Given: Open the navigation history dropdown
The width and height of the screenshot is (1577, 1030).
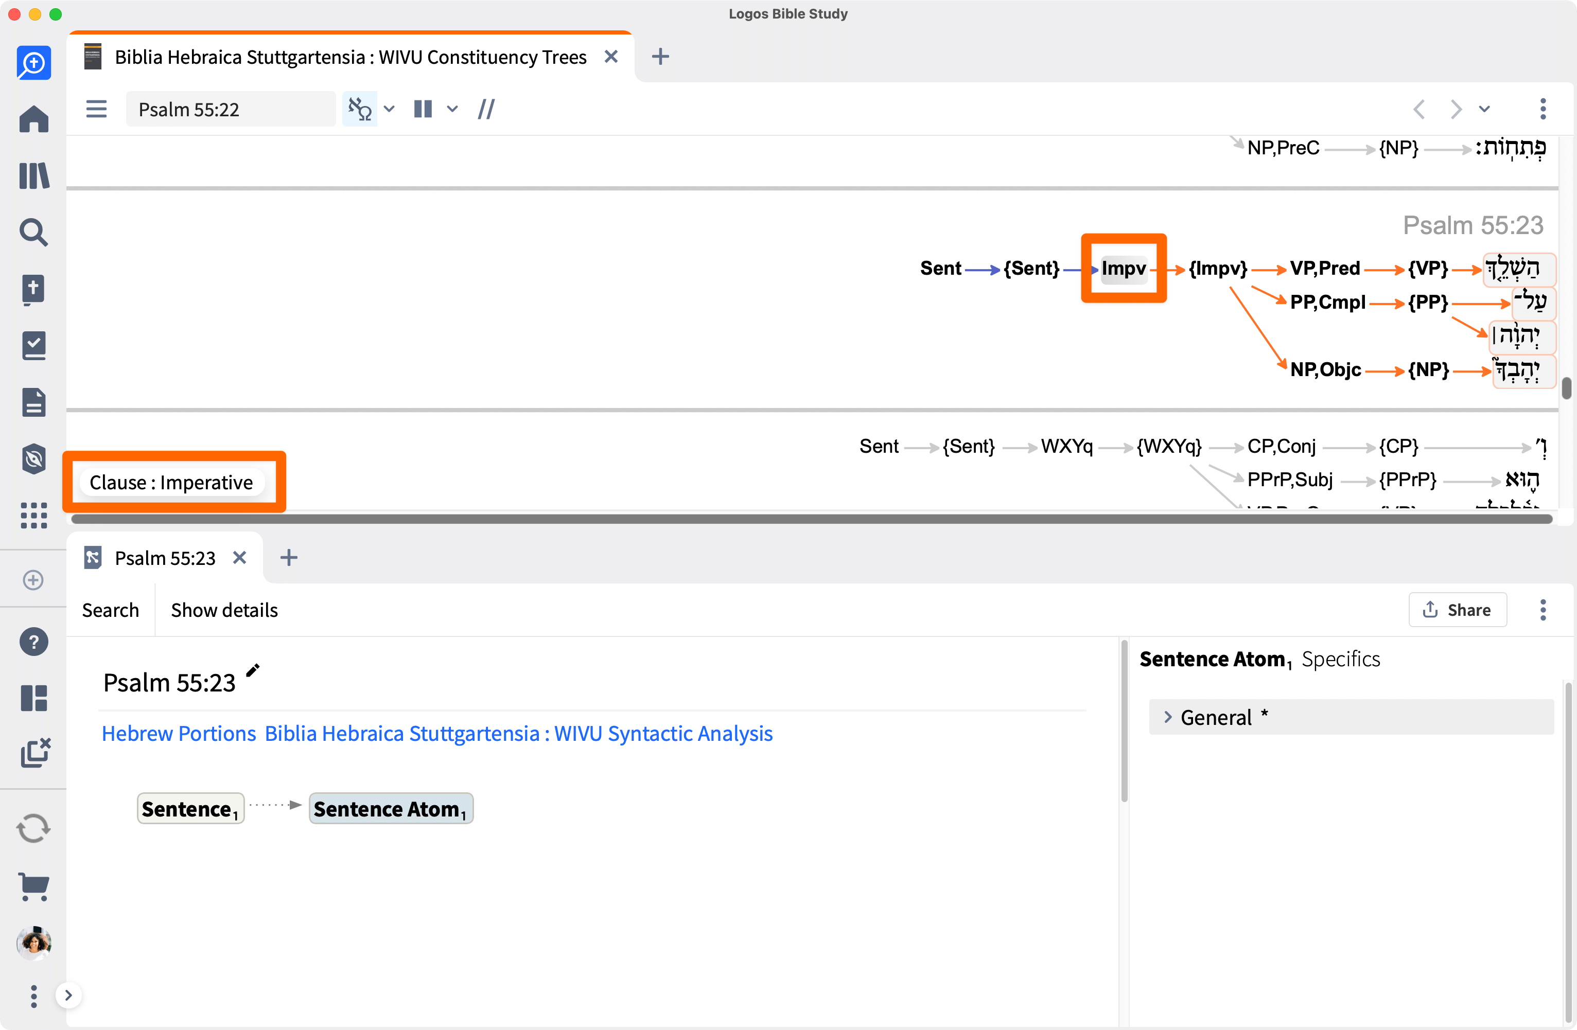Looking at the screenshot, I should 1485,109.
